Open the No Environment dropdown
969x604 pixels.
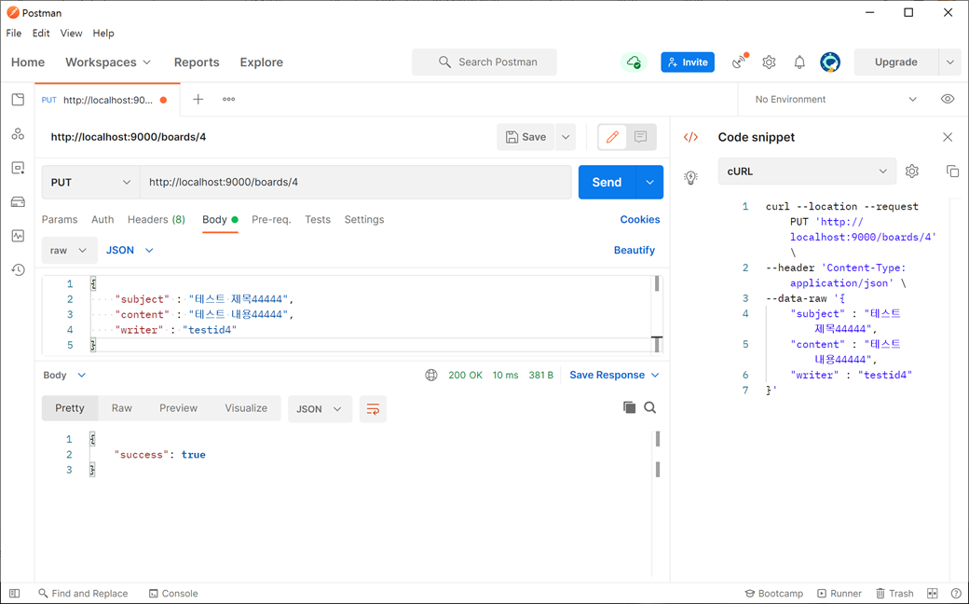(836, 99)
